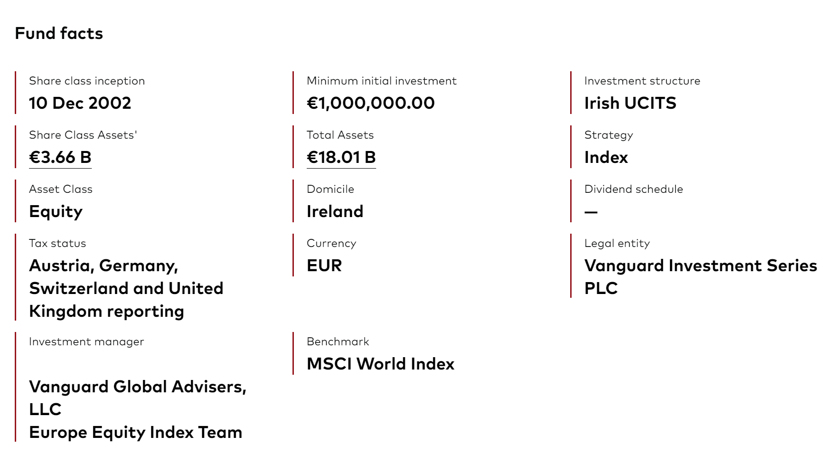Click the Irish UCITS investment structure value
Screen dimensions: 836x455
pos(630,103)
